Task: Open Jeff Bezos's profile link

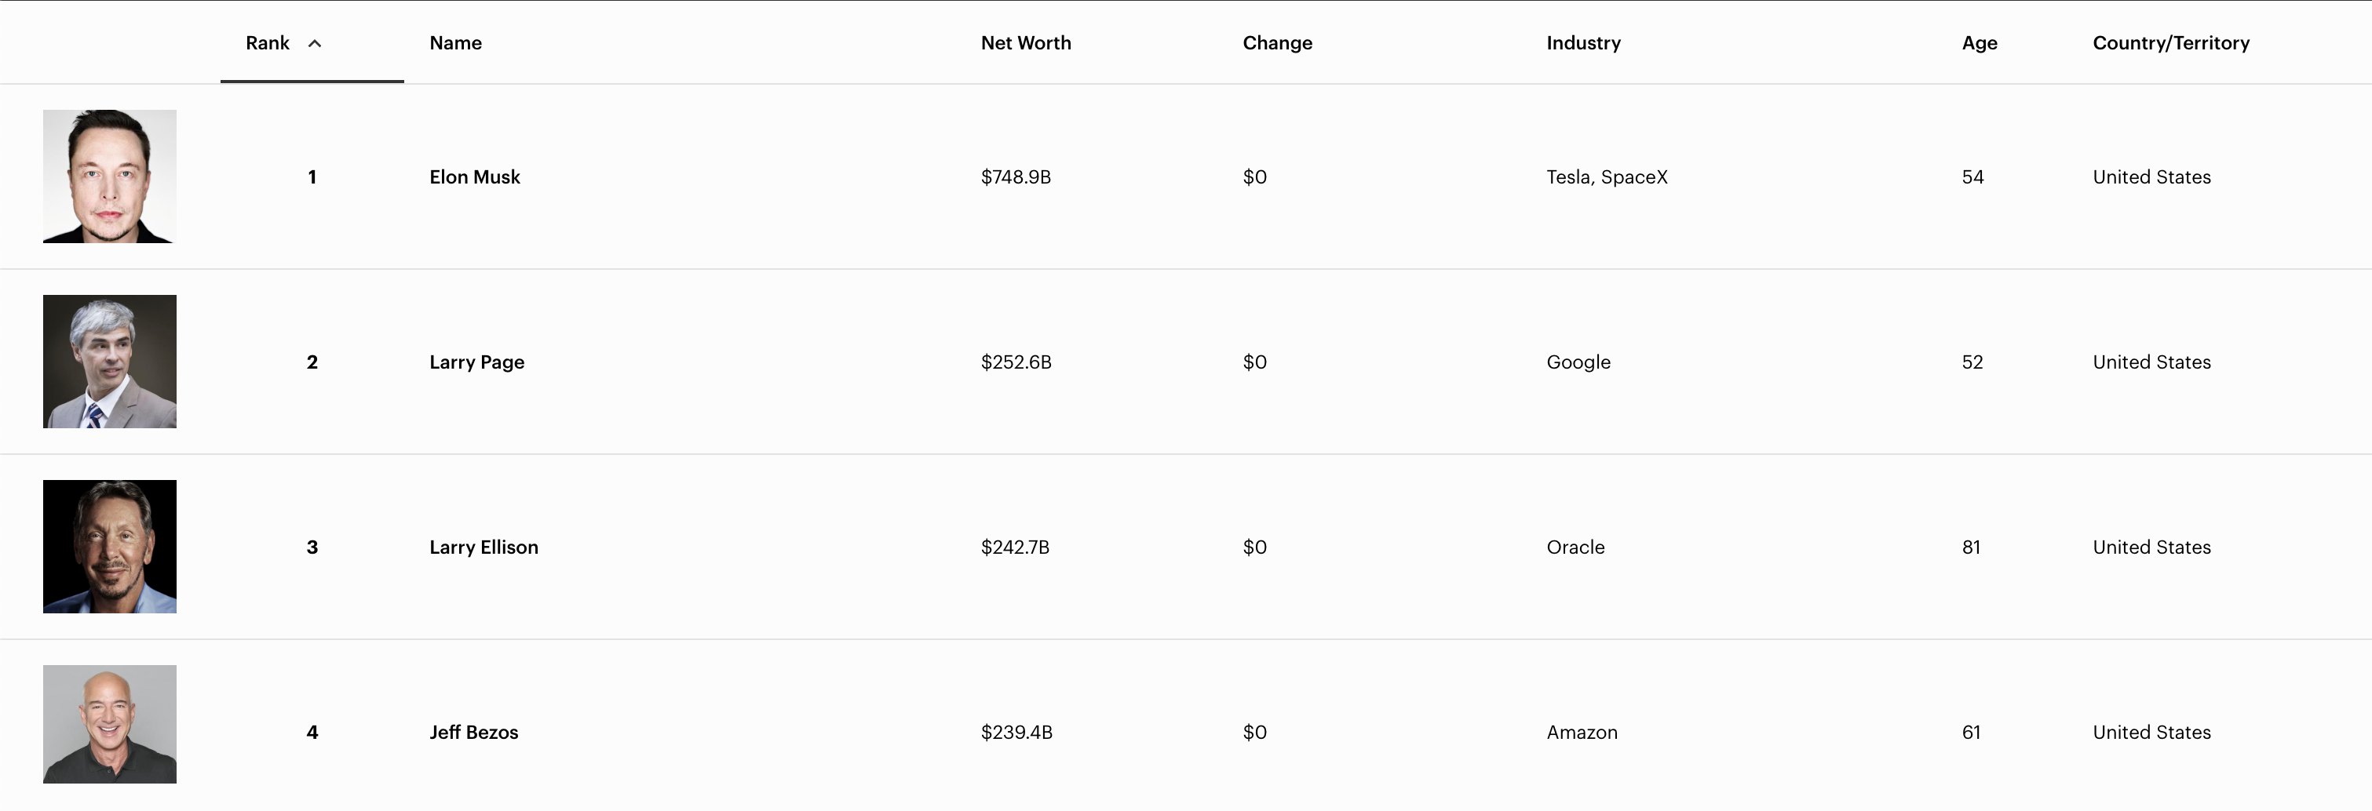Action: pyautogui.click(x=473, y=732)
